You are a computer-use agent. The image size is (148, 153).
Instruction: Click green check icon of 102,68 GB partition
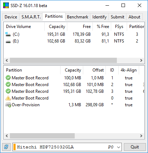coord(8,84)
